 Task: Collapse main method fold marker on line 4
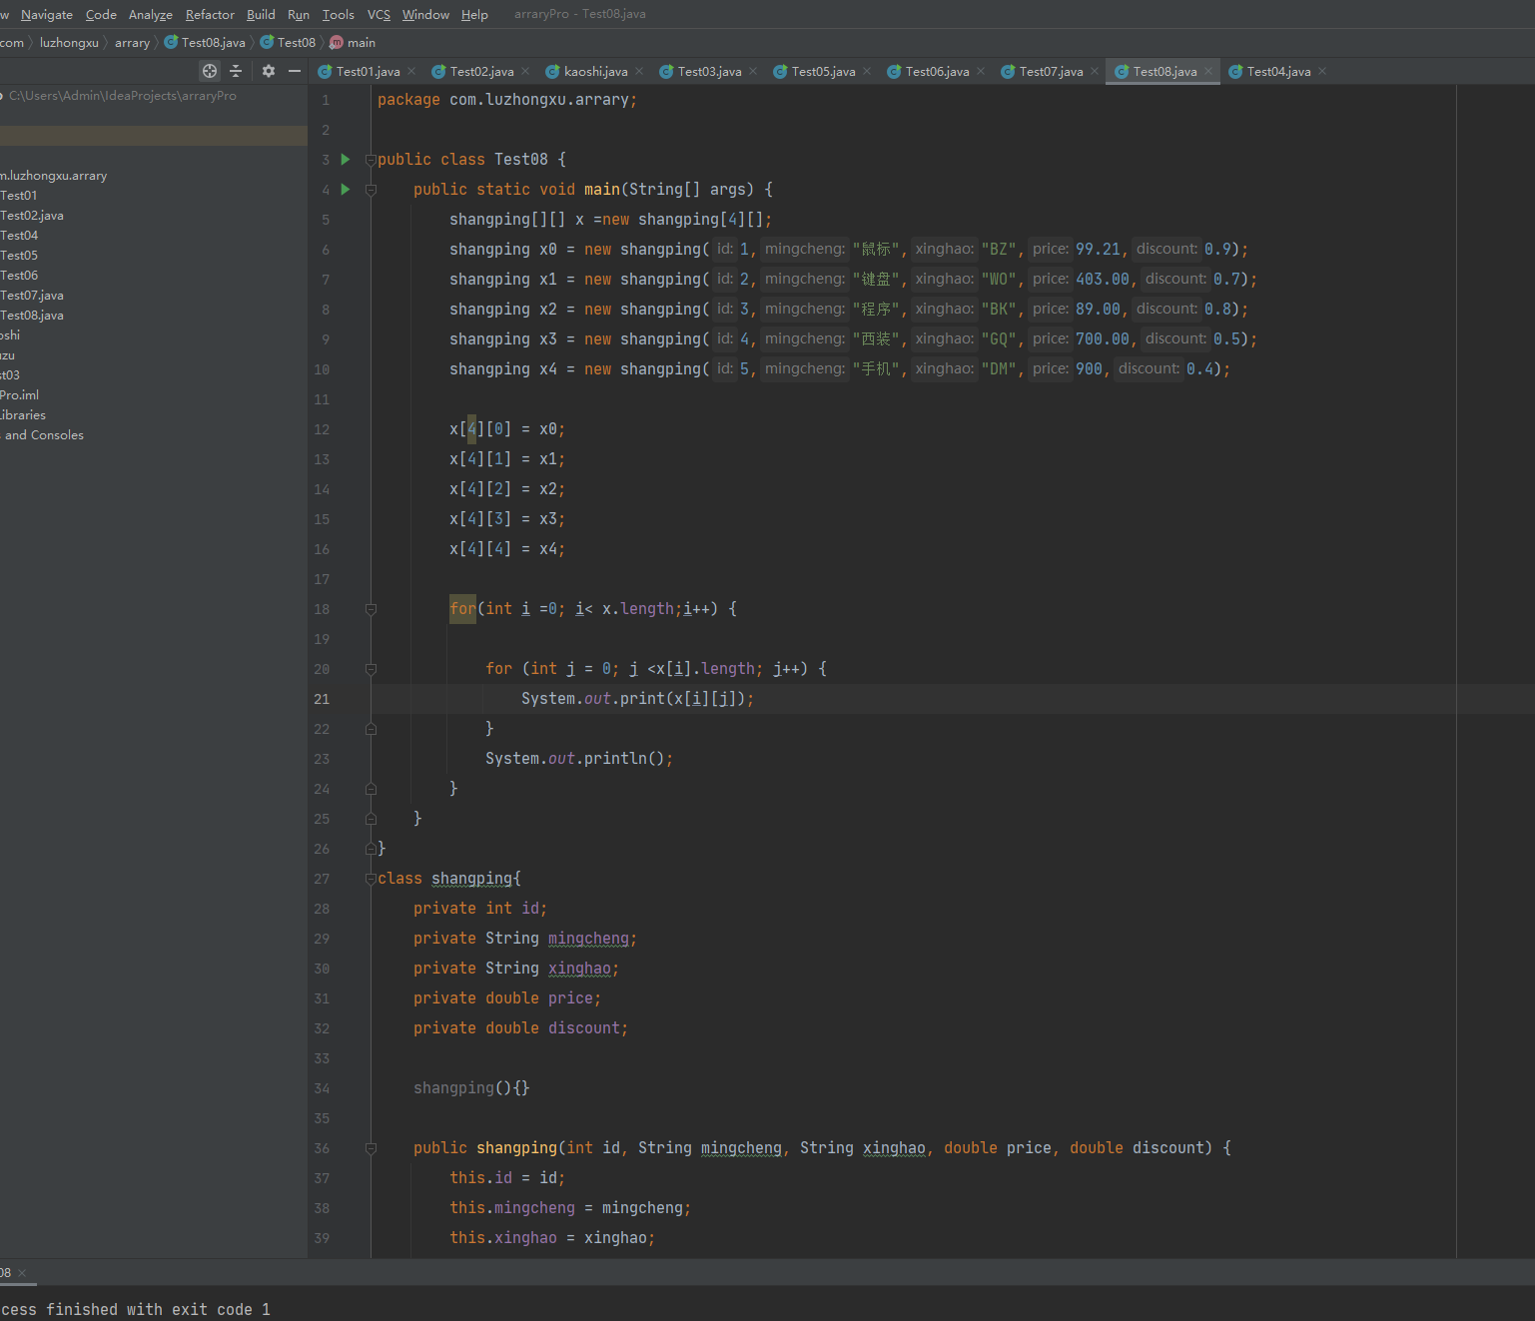click(x=371, y=190)
